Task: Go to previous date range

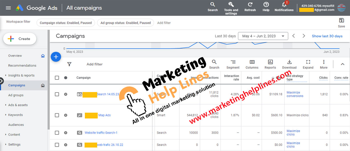Action: pos(294,36)
